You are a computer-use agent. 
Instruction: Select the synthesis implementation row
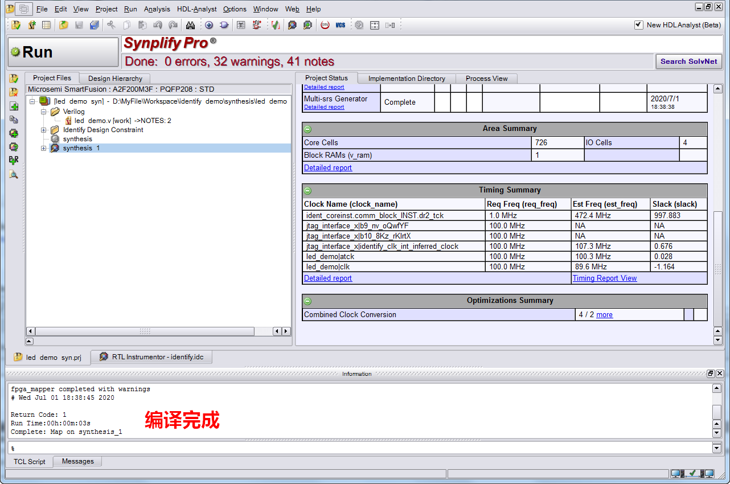[77, 139]
